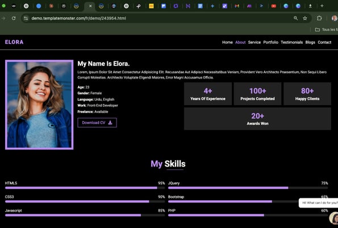Click the ELORA logo
Image resolution: width=338 pixels, height=228 pixels.
[x=14, y=42]
